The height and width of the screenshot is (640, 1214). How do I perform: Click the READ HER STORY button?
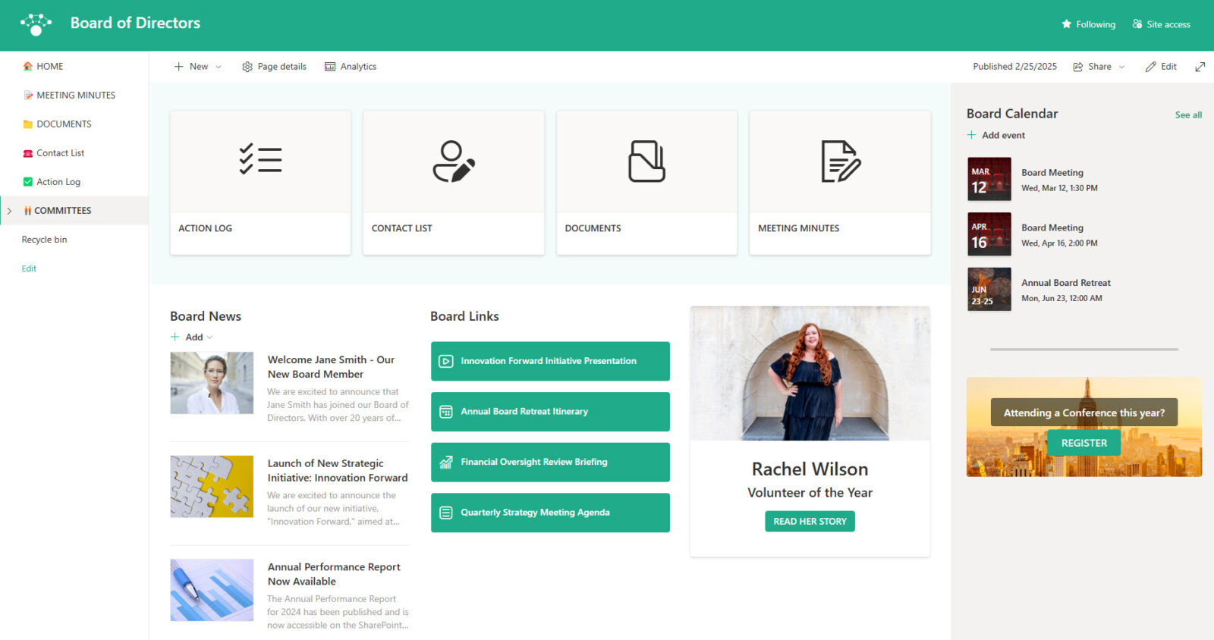tap(810, 522)
